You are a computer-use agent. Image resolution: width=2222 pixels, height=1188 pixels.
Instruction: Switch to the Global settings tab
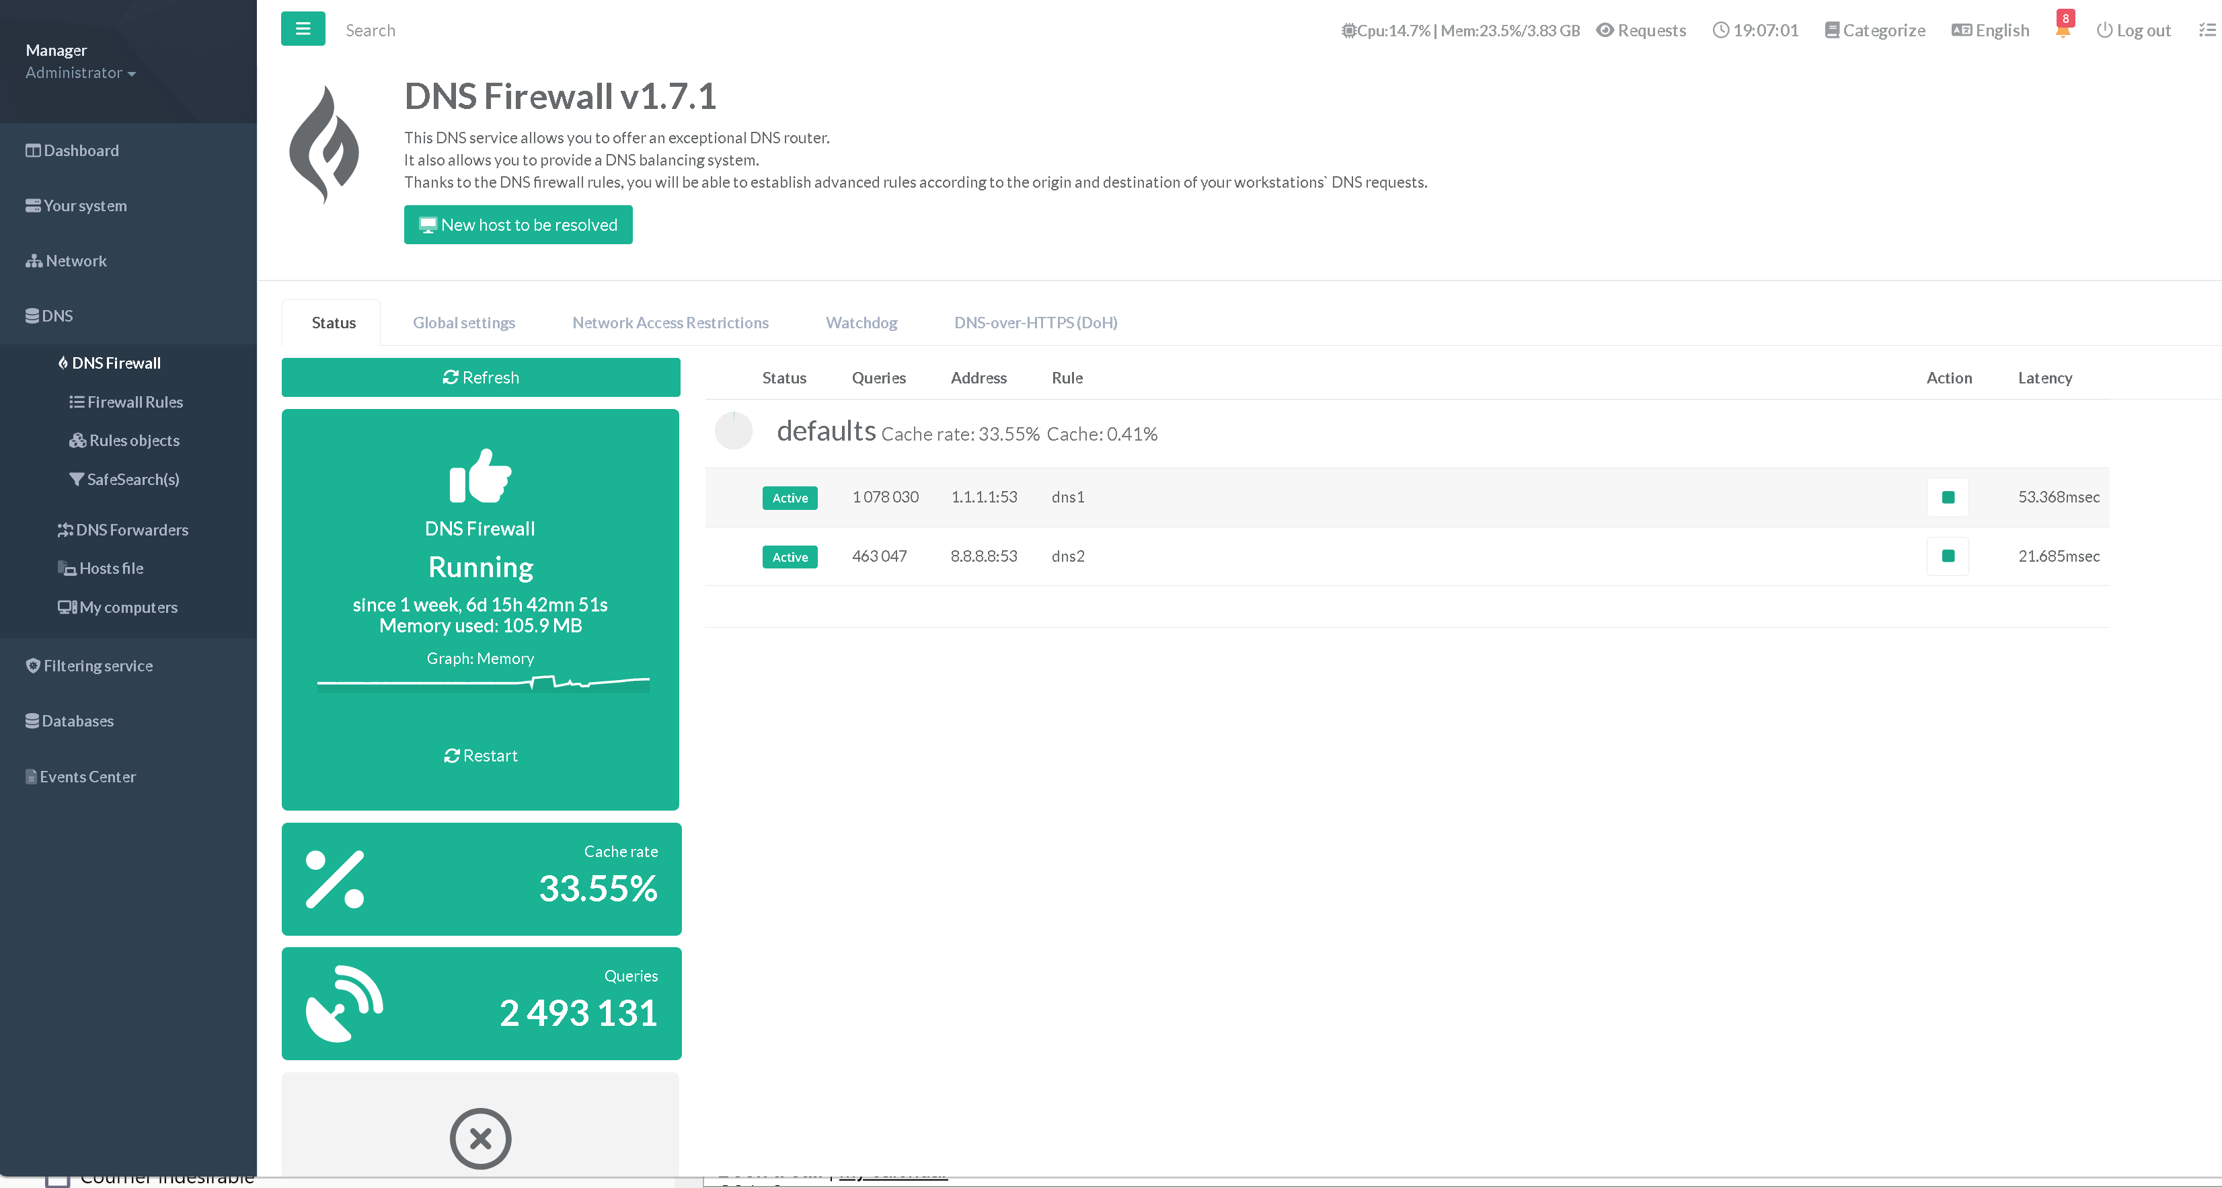pyautogui.click(x=463, y=323)
